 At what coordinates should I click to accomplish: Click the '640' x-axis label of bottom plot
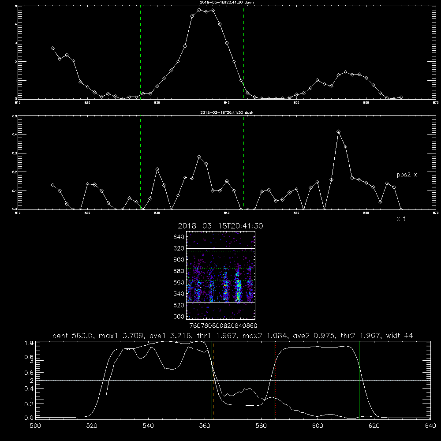(x=430, y=426)
